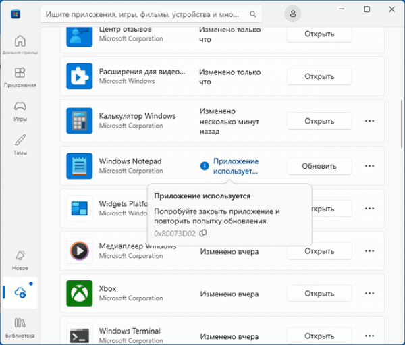Open more options for Калькулятор Windows
The width and height of the screenshot is (405, 345).
pyautogui.click(x=370, y=121)
